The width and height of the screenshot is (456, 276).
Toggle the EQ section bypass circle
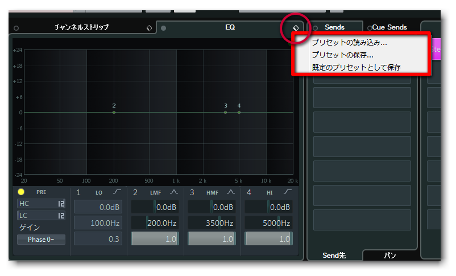pyautogui.click(x=163, y=28)
